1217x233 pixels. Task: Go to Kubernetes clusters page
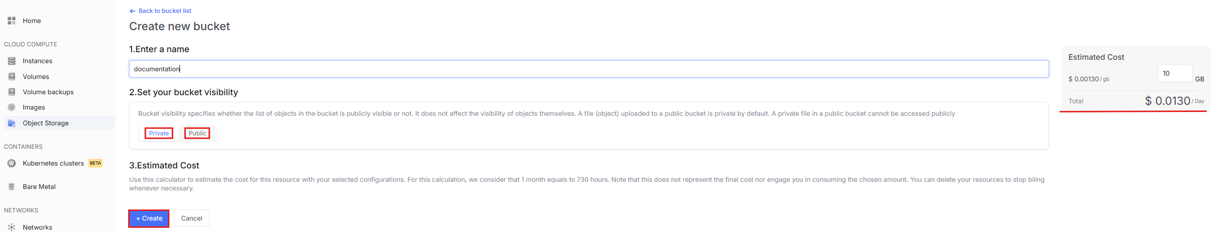tap(53, 163)
